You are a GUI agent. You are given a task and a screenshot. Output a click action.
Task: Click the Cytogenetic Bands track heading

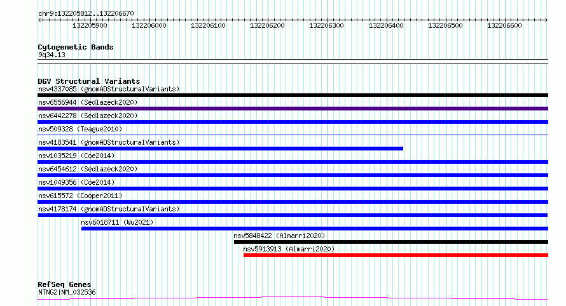76,47
